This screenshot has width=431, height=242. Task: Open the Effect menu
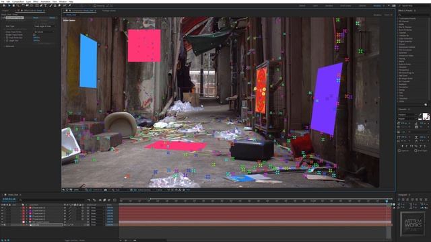click(x=36, y=1)
